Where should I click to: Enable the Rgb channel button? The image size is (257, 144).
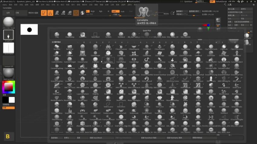[101, 11]
